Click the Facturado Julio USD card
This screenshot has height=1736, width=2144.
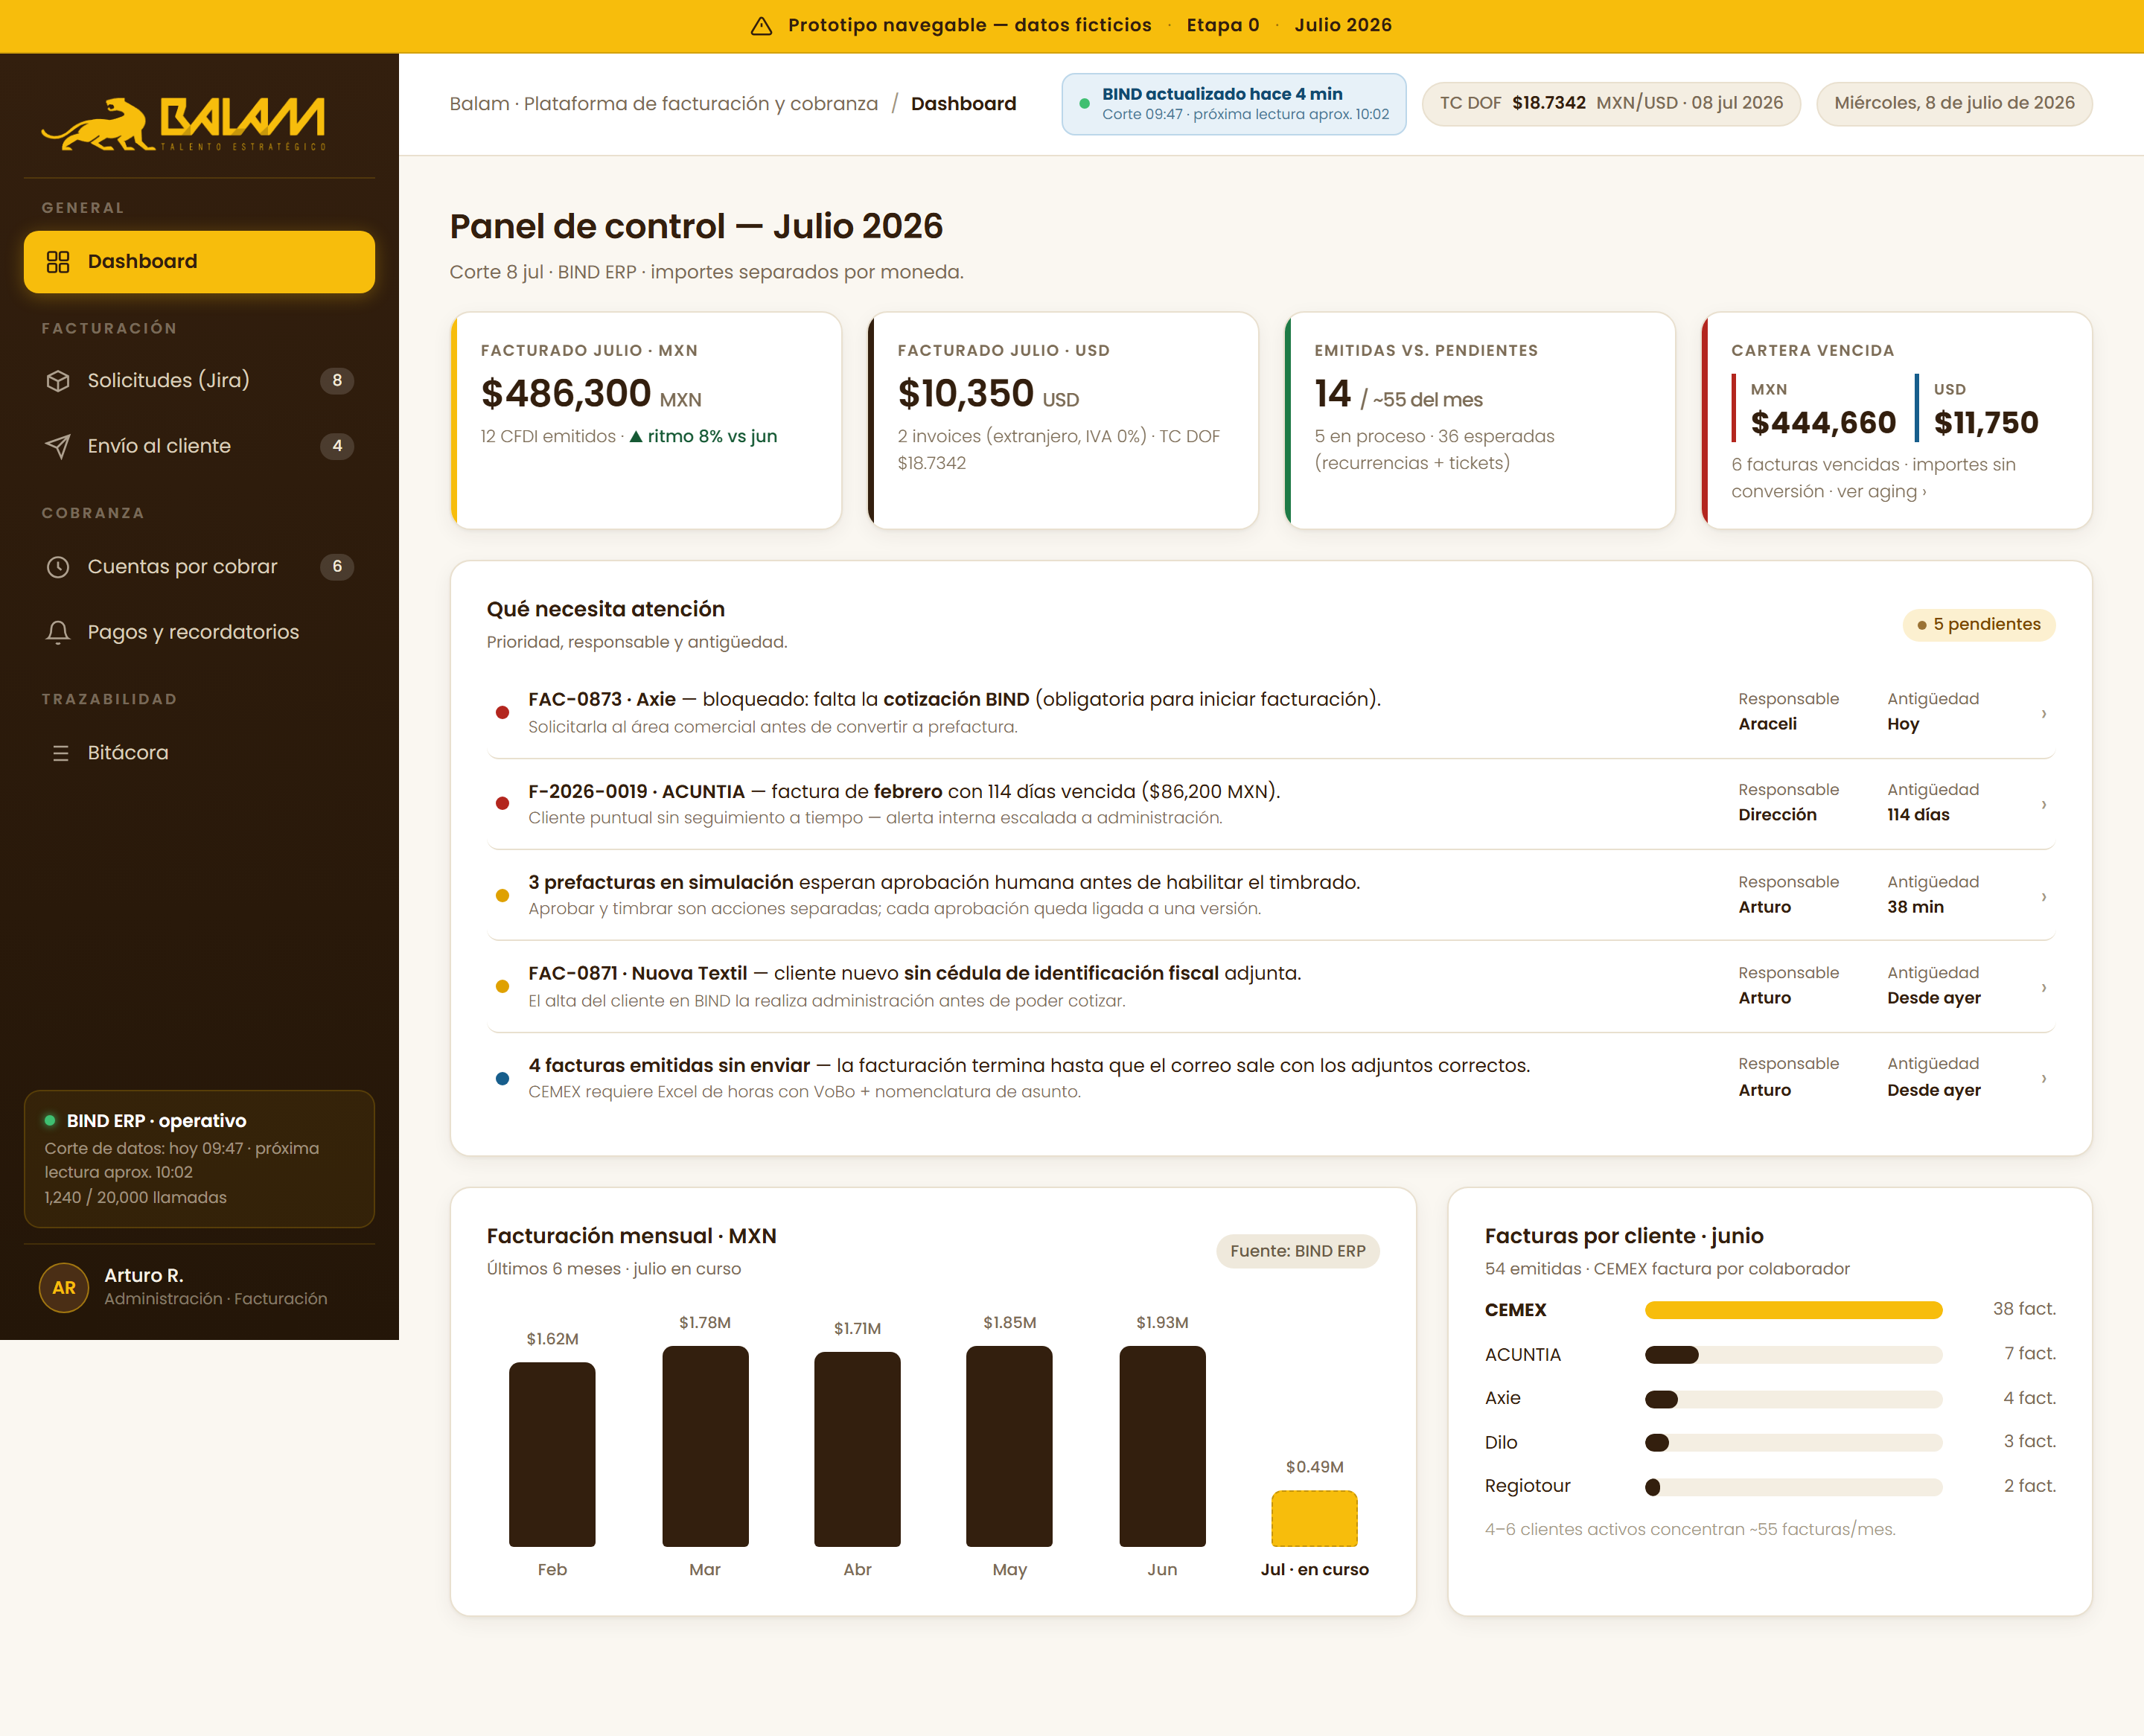(1063, 421)
